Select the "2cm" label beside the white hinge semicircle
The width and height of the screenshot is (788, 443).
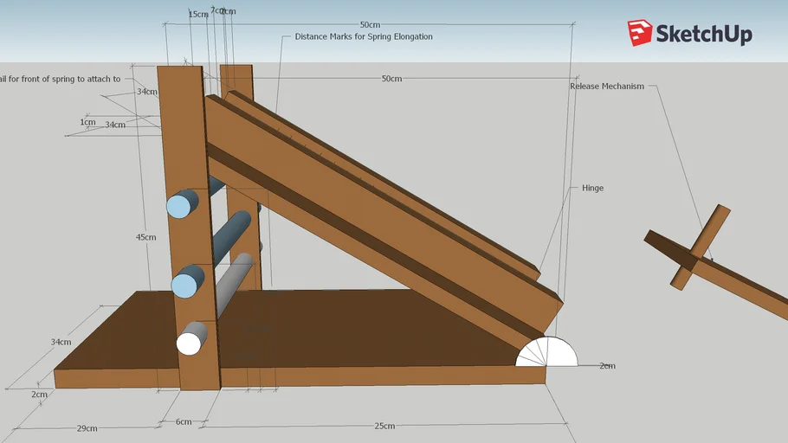[x=607, y=366]
